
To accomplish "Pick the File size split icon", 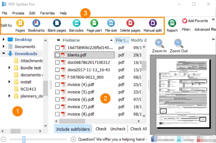I will click(111, 23).
